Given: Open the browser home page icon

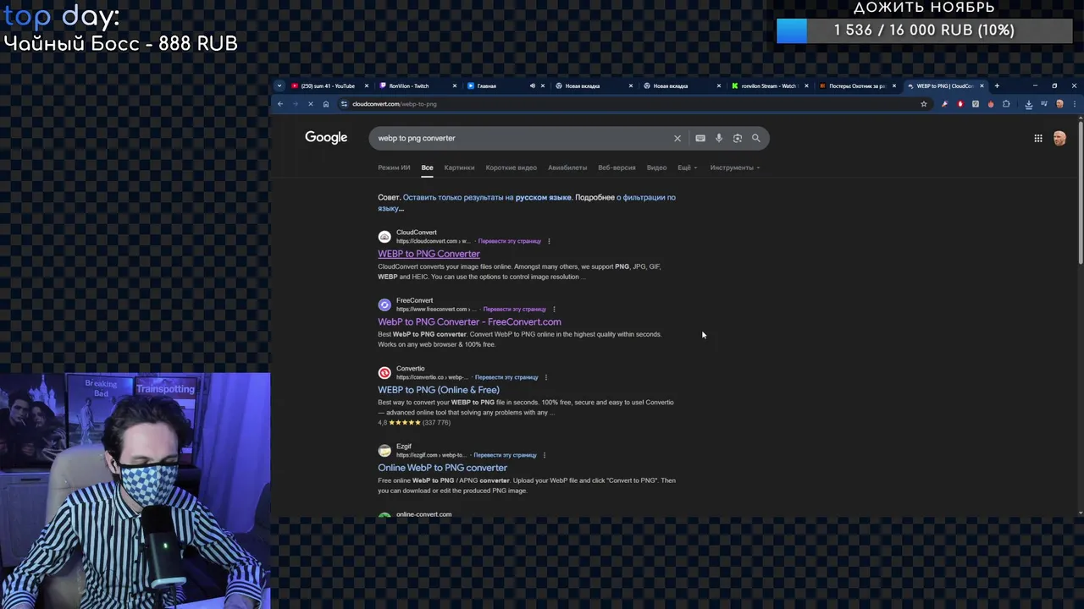Looking at the screenshot, I should (326, 104).
